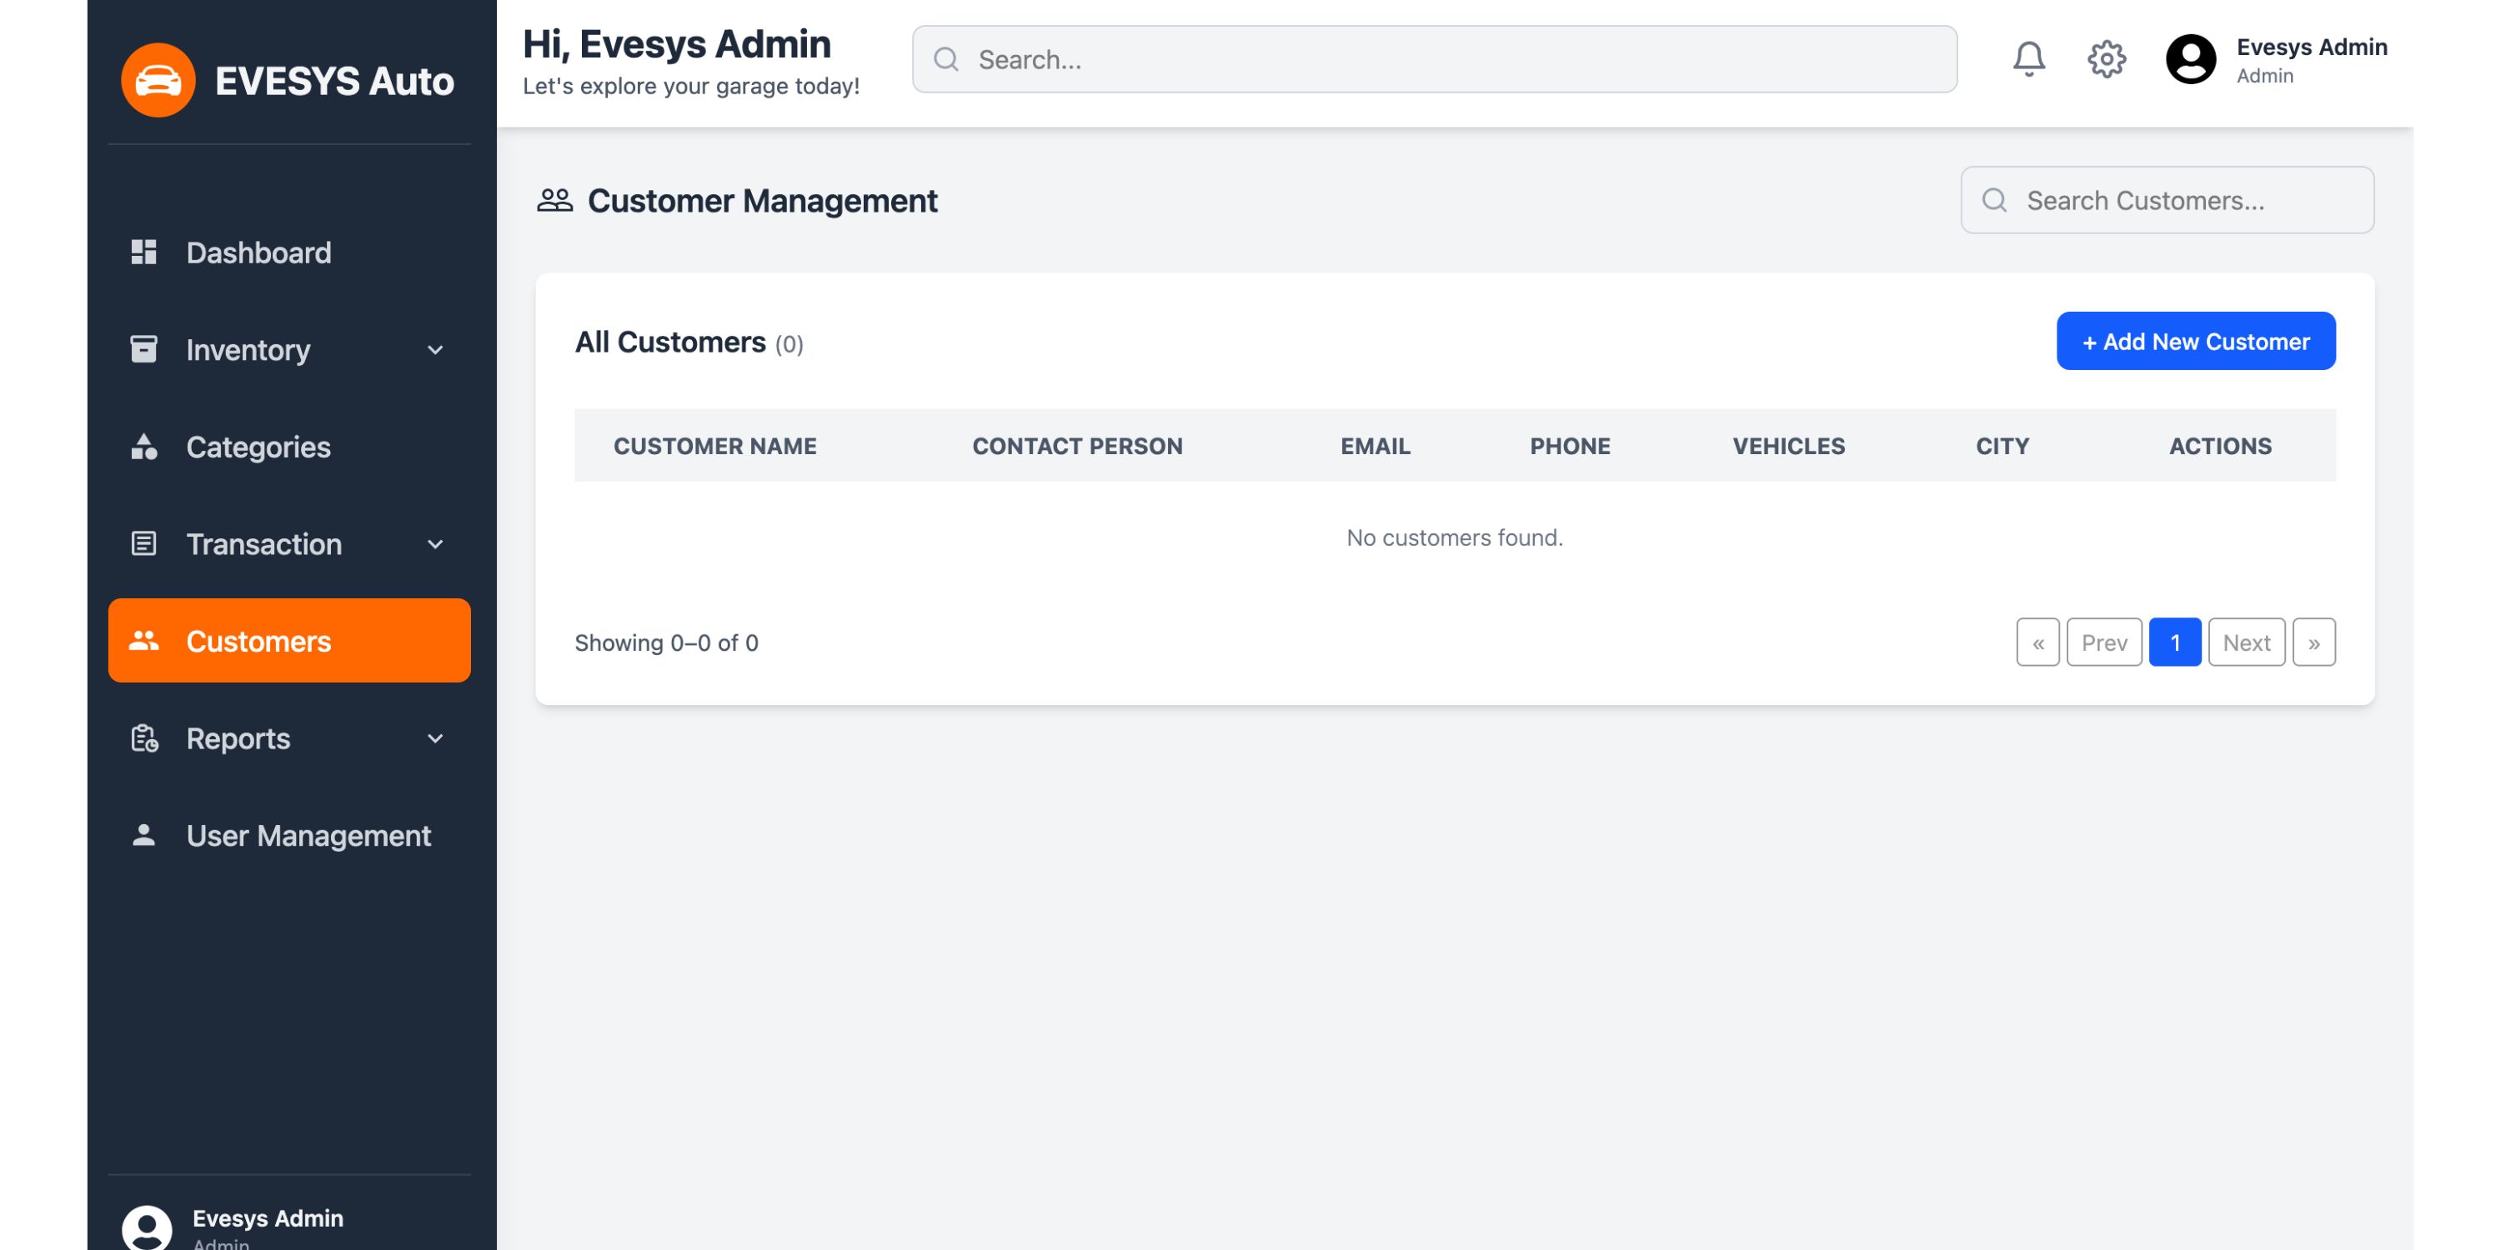Open settings via the gear icon

(x=2106, y=59)
